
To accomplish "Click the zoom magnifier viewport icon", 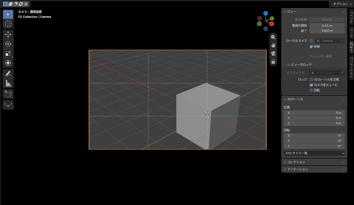I will click(273, 37).
